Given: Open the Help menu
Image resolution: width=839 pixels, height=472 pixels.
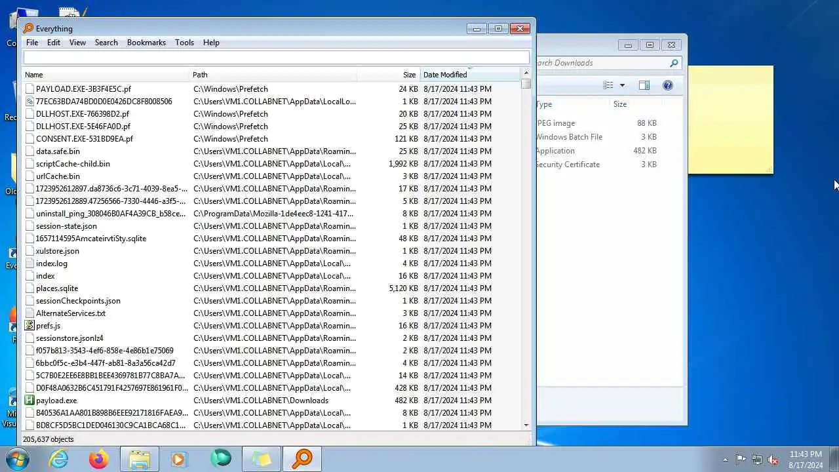Looking at the screenshot, I should [211, 43].
